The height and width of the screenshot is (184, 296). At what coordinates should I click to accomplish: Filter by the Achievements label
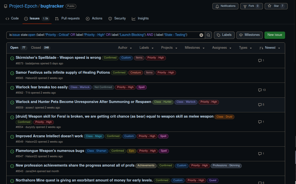tap(146, 166)
